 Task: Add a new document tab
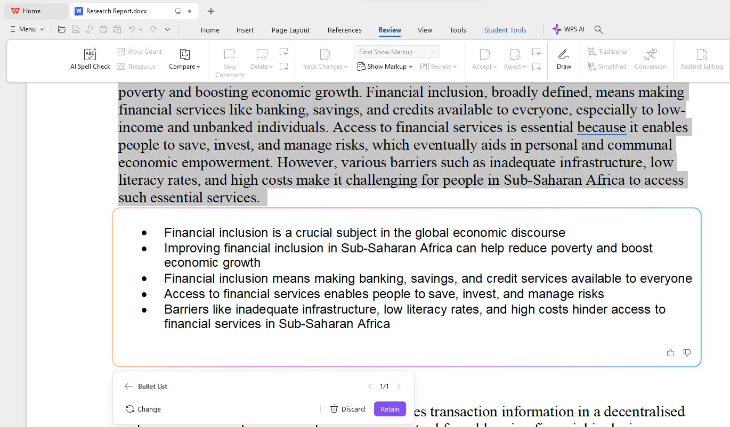click(211, 11)
